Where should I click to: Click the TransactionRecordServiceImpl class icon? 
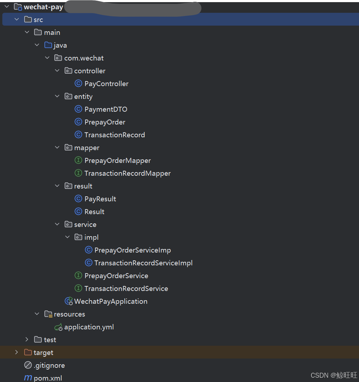click(88, 262)
